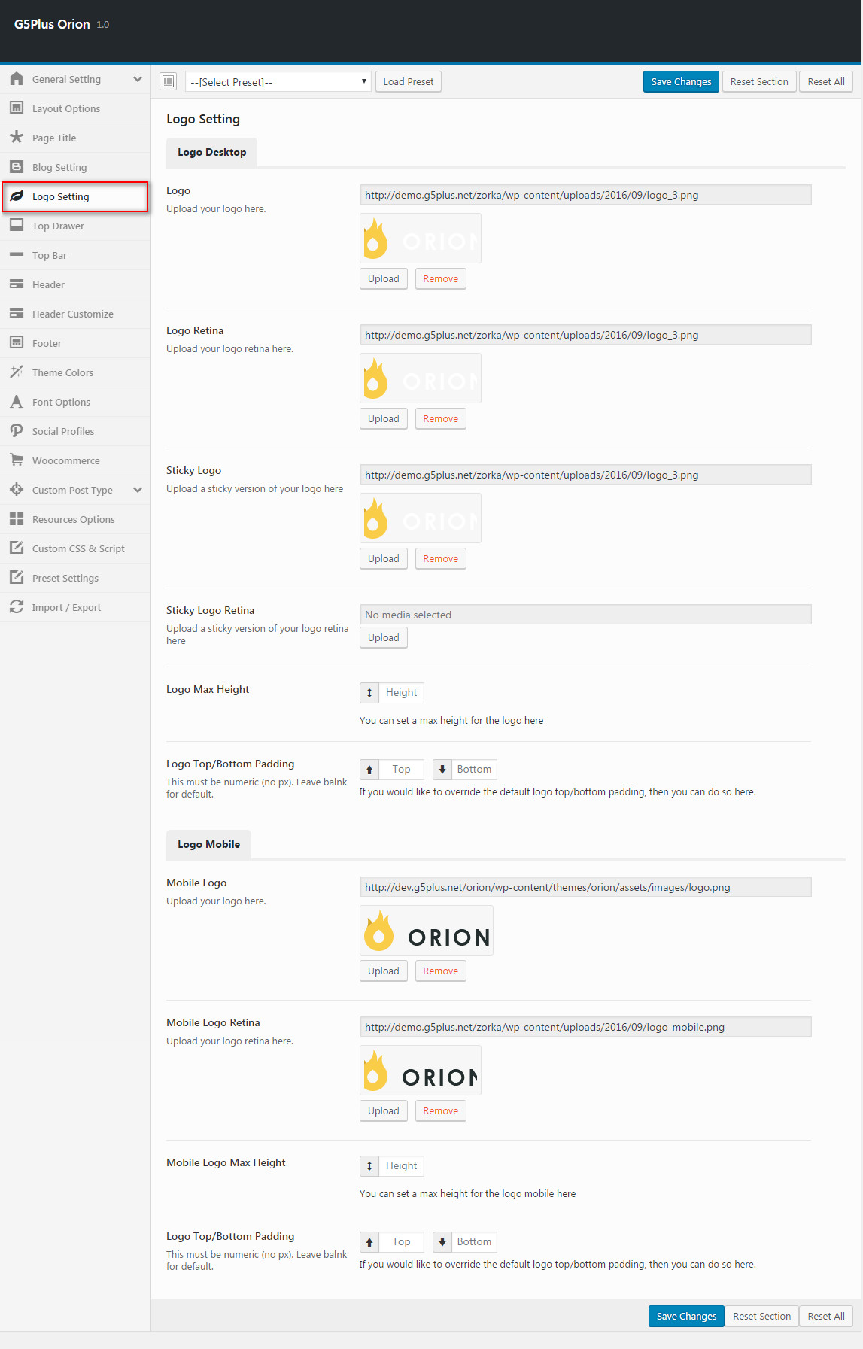Click the Mobile Logo Max Height arrows icon
Screen dimensions: 863x1349
369,1166
